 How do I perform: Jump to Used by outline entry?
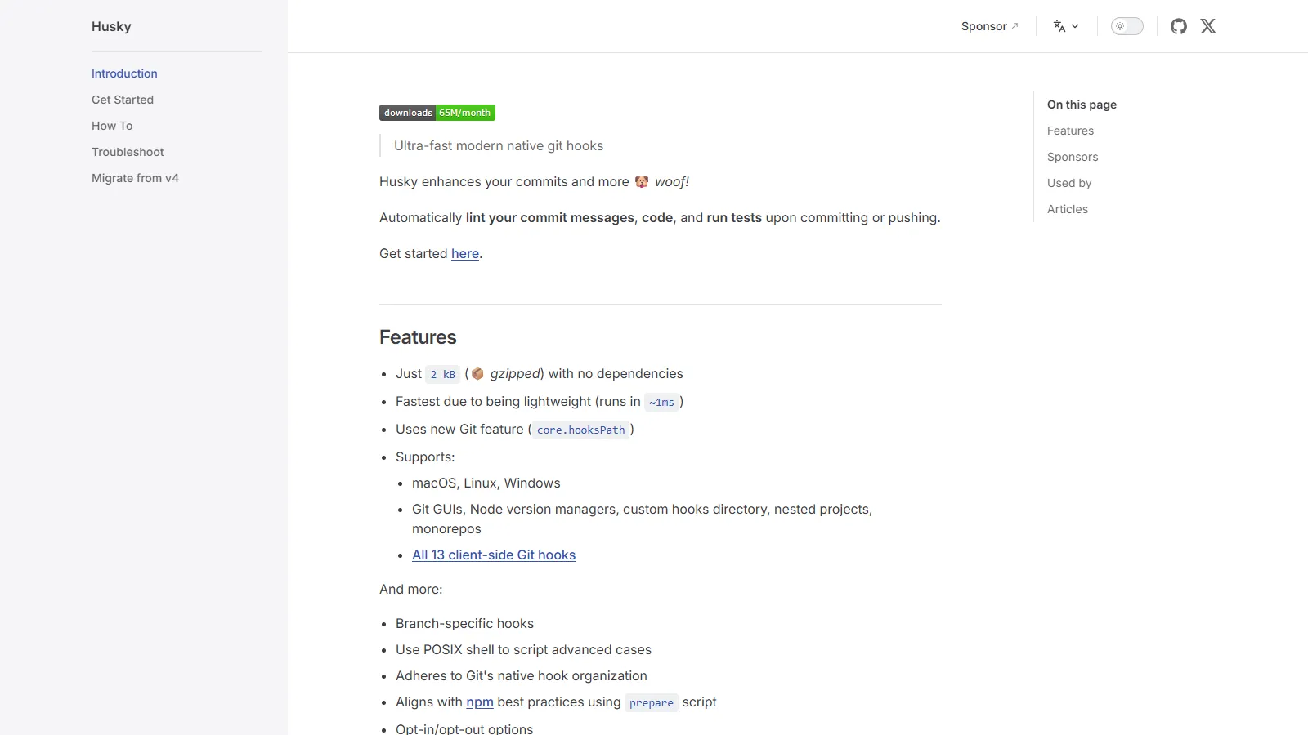pyautogui.click(x=1069, y=183)
